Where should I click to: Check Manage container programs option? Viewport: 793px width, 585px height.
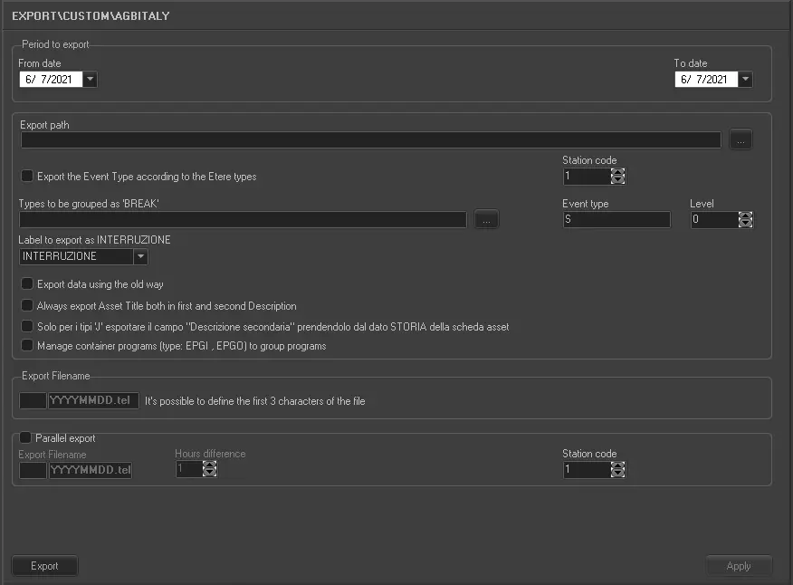coord(27,346)
